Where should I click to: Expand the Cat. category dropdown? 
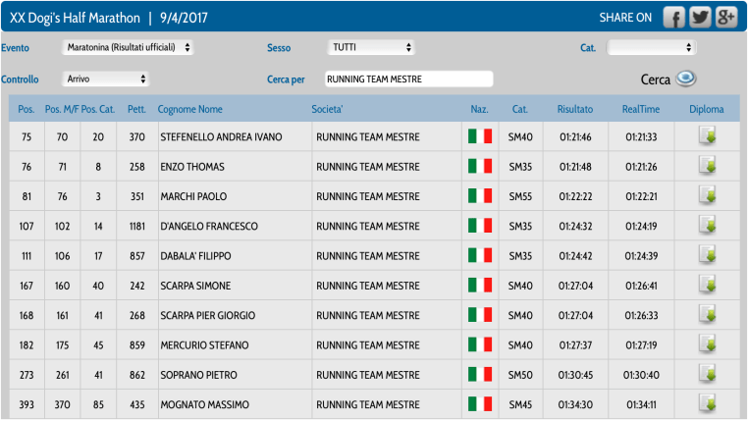click(651, 47)
